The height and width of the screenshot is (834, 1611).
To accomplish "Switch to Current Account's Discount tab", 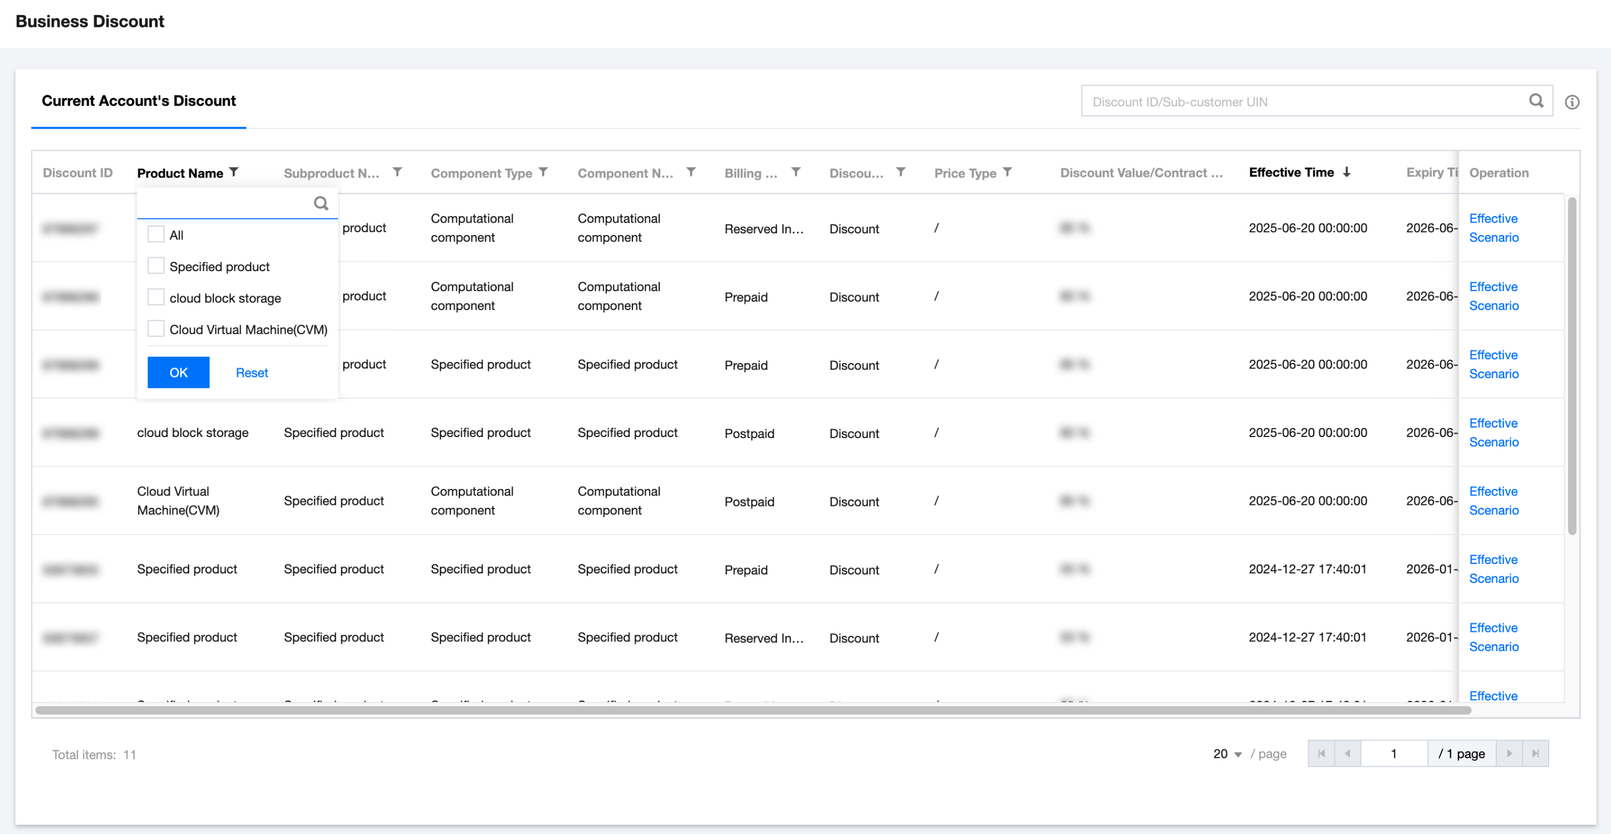I will pyautogui.click(x=139, y=101).
